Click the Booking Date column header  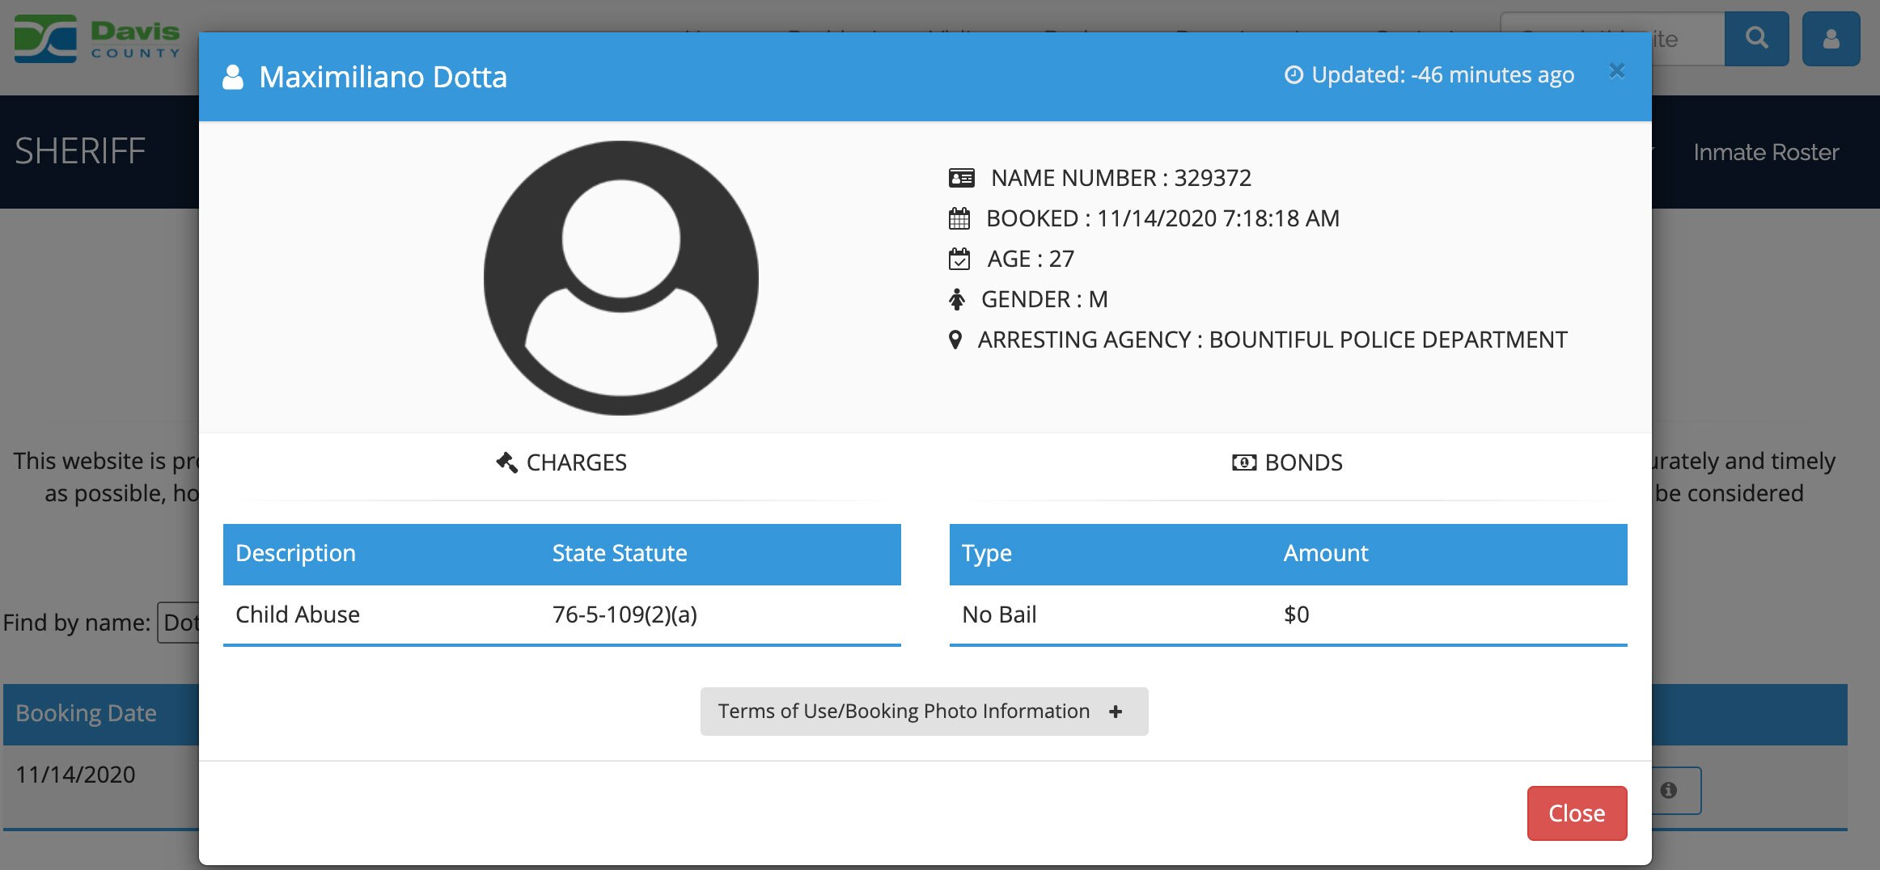(x=86, y=713)
